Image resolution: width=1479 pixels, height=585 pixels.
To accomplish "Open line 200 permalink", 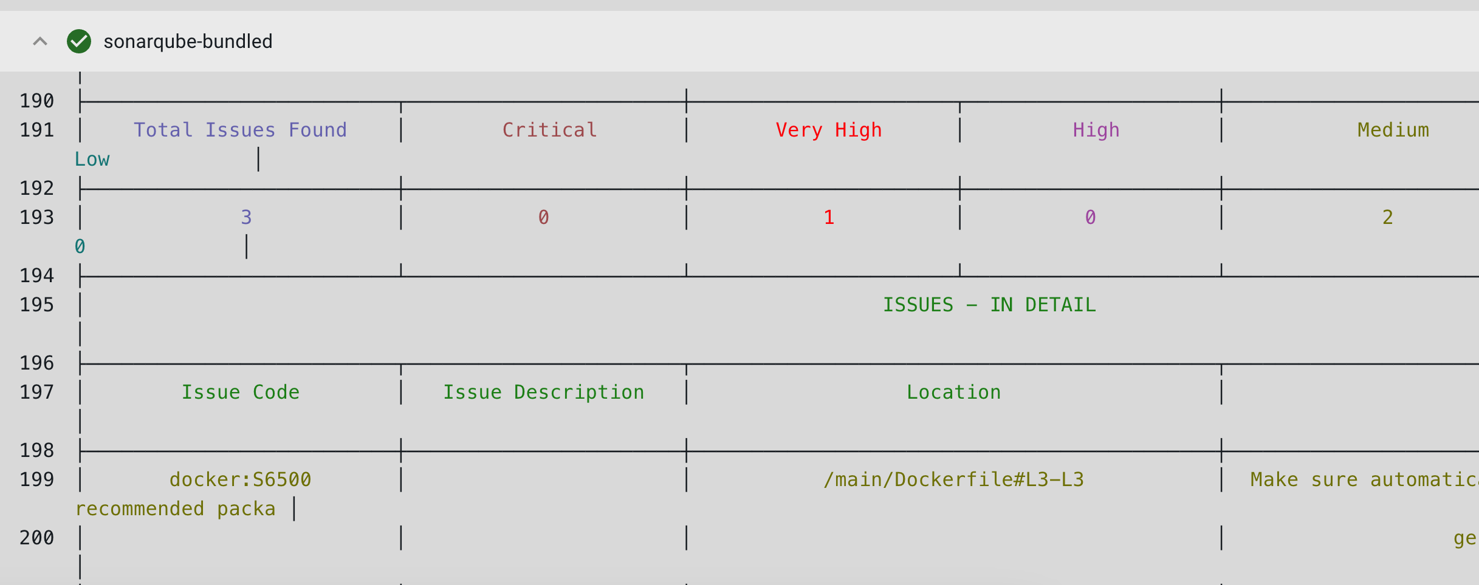I will [36, 538].
